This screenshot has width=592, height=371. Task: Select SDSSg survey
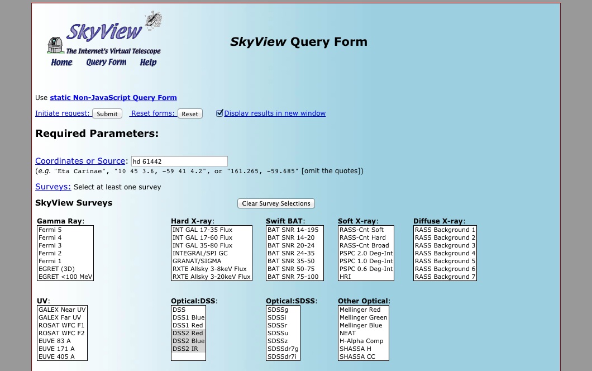283,310
